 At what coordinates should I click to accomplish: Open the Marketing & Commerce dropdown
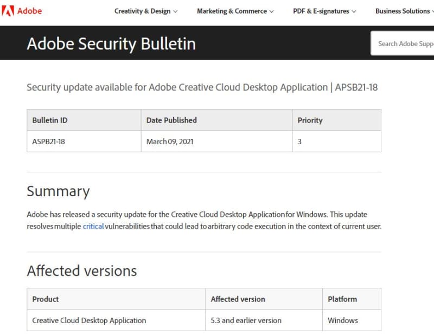[x=235, y=11]
